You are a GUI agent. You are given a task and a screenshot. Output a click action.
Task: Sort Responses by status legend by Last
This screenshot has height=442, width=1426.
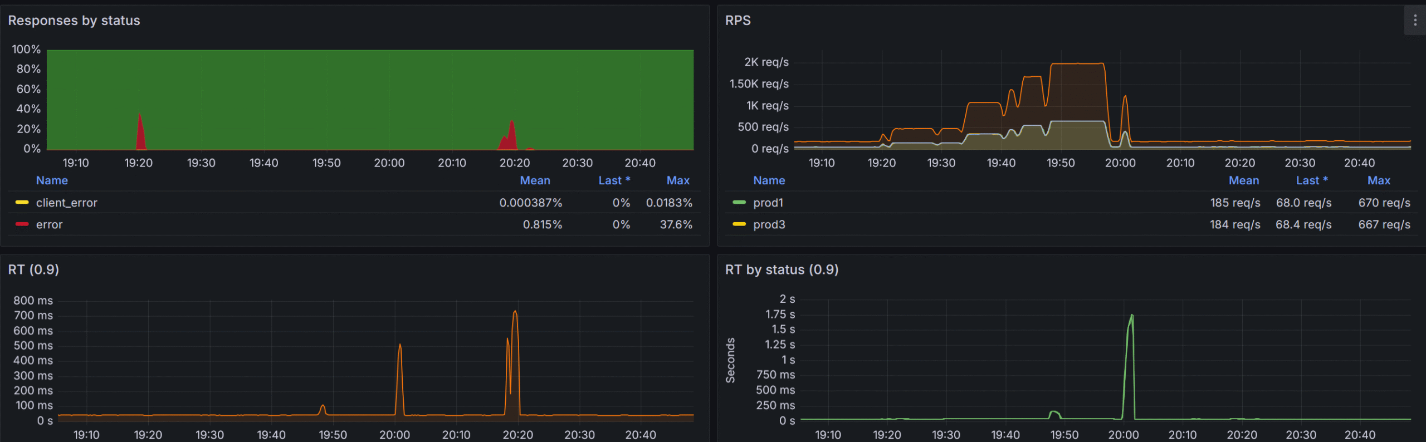point(613,180)
